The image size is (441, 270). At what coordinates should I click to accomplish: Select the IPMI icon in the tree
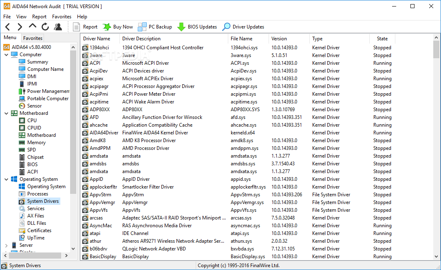pyautogui.click(x=22, y=84)
